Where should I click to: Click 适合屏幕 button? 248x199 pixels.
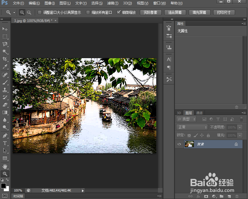175,12
